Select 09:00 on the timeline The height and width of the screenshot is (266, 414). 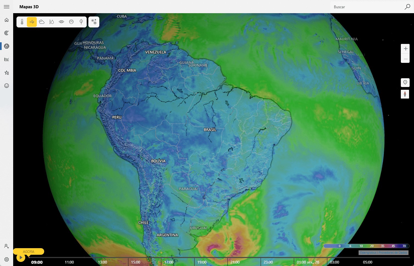click(37, 262)
